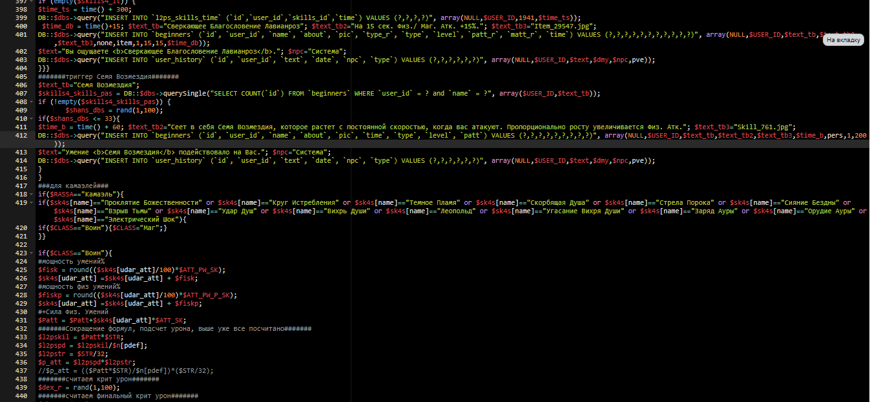This screenshot has height=402, width=870.
Task: Fold the if block at line 410
Action: 32,119
